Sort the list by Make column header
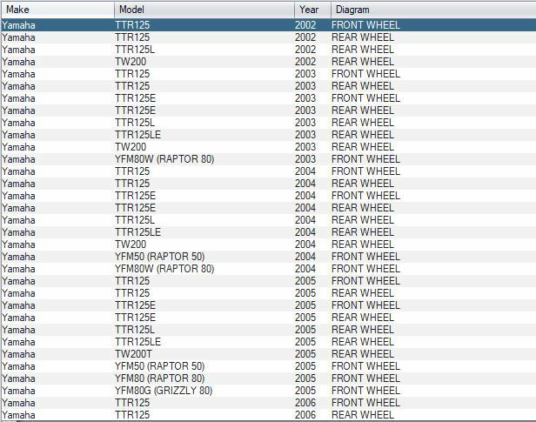Screen dimensions: 536x422 coord(57,10)
